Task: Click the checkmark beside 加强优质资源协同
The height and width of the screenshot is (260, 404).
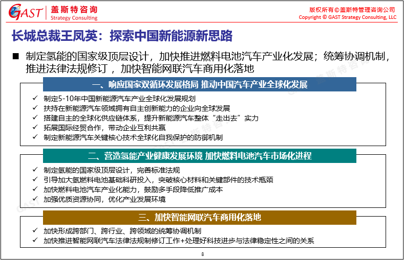Action: [x=35, y=199]
